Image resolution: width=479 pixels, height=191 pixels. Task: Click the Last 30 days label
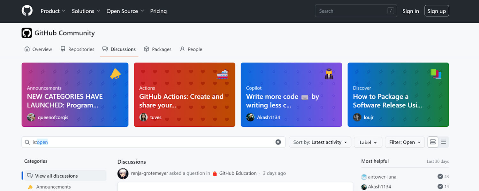tap(438, 161)
